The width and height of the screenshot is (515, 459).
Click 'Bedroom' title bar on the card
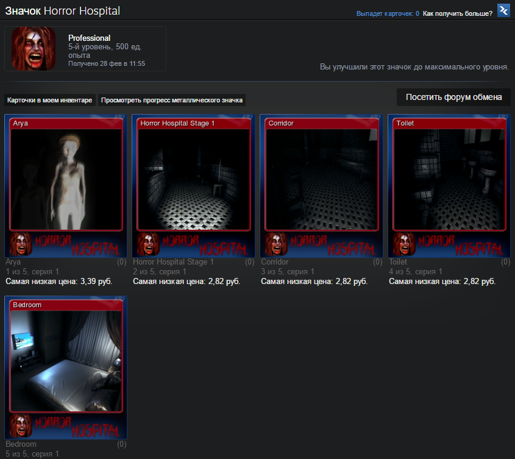click(x=66, y=305)
